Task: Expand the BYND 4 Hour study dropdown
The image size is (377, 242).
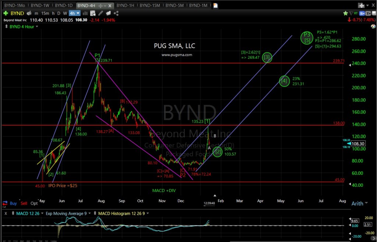Action: pyautogui.click(x=37, y=26)
